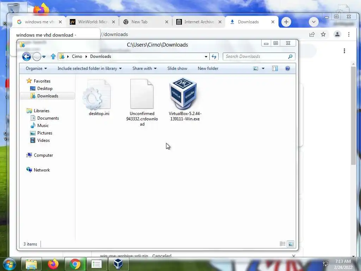Open the Windows Start menu orb

[10, 264]
